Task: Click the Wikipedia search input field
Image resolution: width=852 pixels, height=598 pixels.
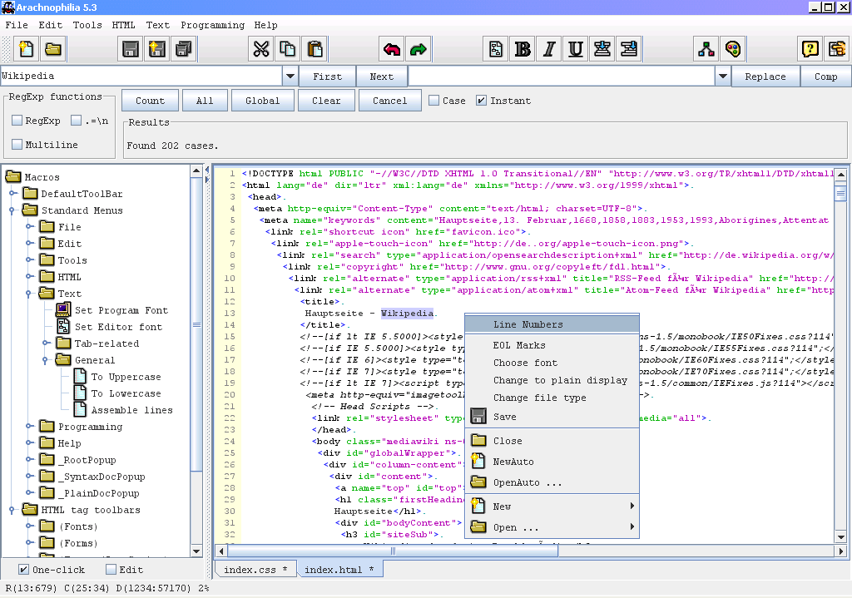Action: click(x=141, y=76)
